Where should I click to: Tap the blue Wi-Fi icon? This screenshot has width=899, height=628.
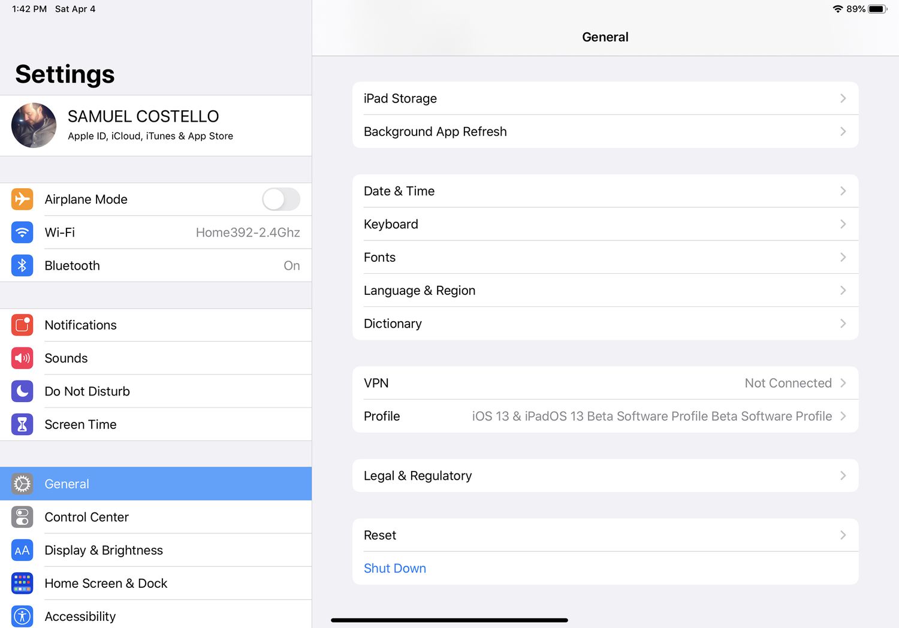click(22, 233)
